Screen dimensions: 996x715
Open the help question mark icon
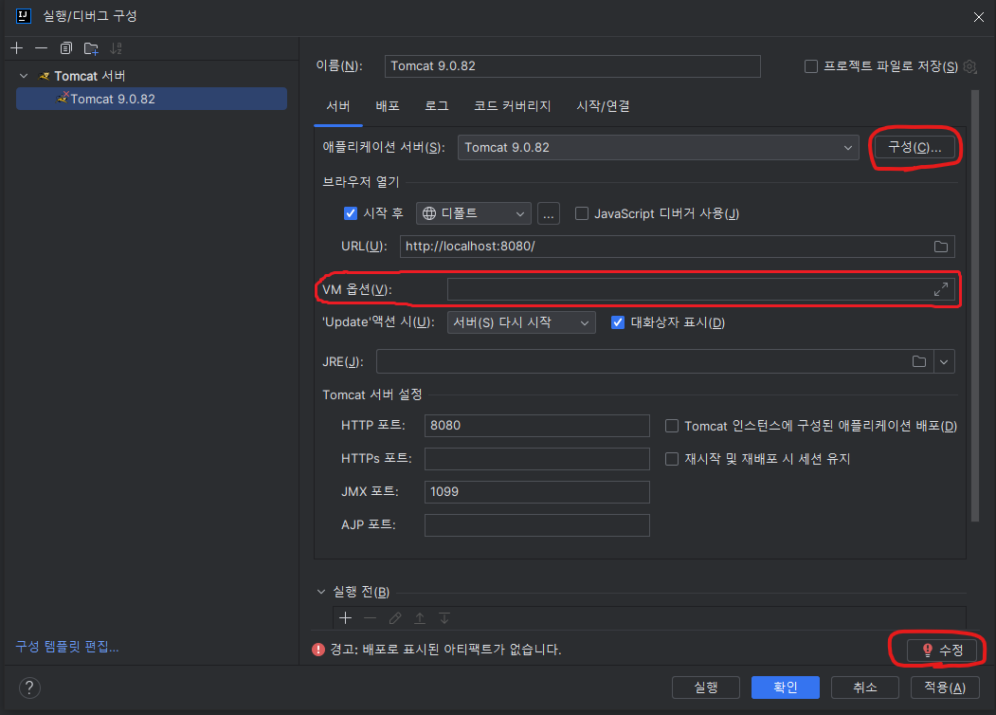[x=29, y=687]
